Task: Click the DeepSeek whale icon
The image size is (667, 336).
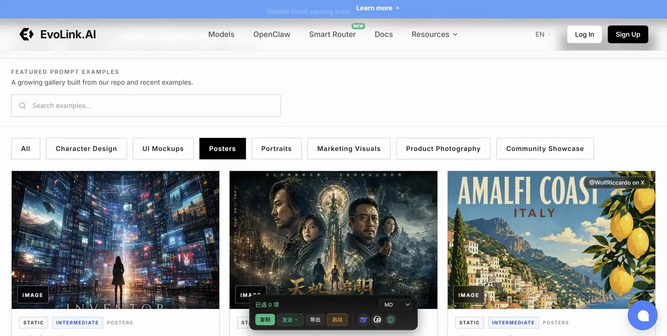Action: tap(363, 319)
